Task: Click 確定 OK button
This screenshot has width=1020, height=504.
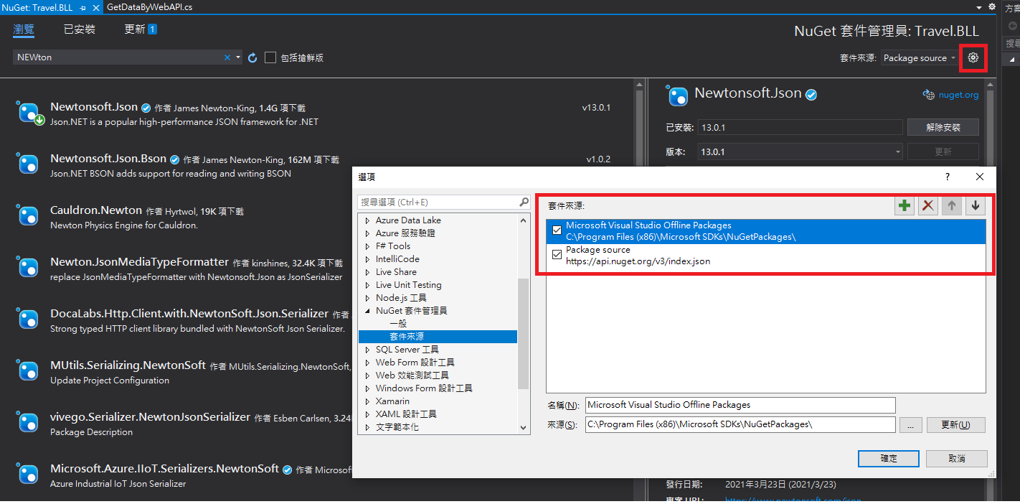Action: pyautogui.click(x=888, y=458)
